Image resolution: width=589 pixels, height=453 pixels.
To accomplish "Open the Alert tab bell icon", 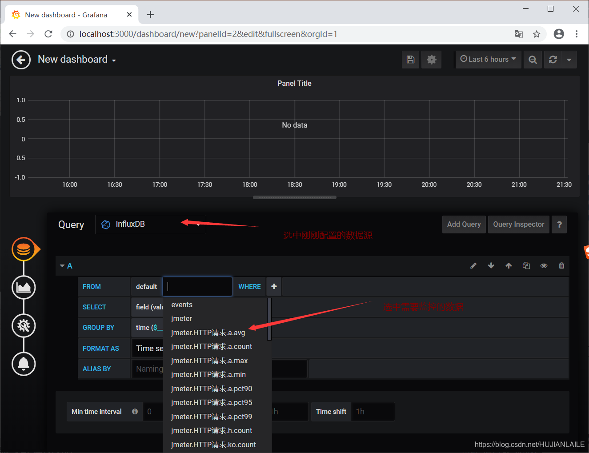I will click(24, 364).
